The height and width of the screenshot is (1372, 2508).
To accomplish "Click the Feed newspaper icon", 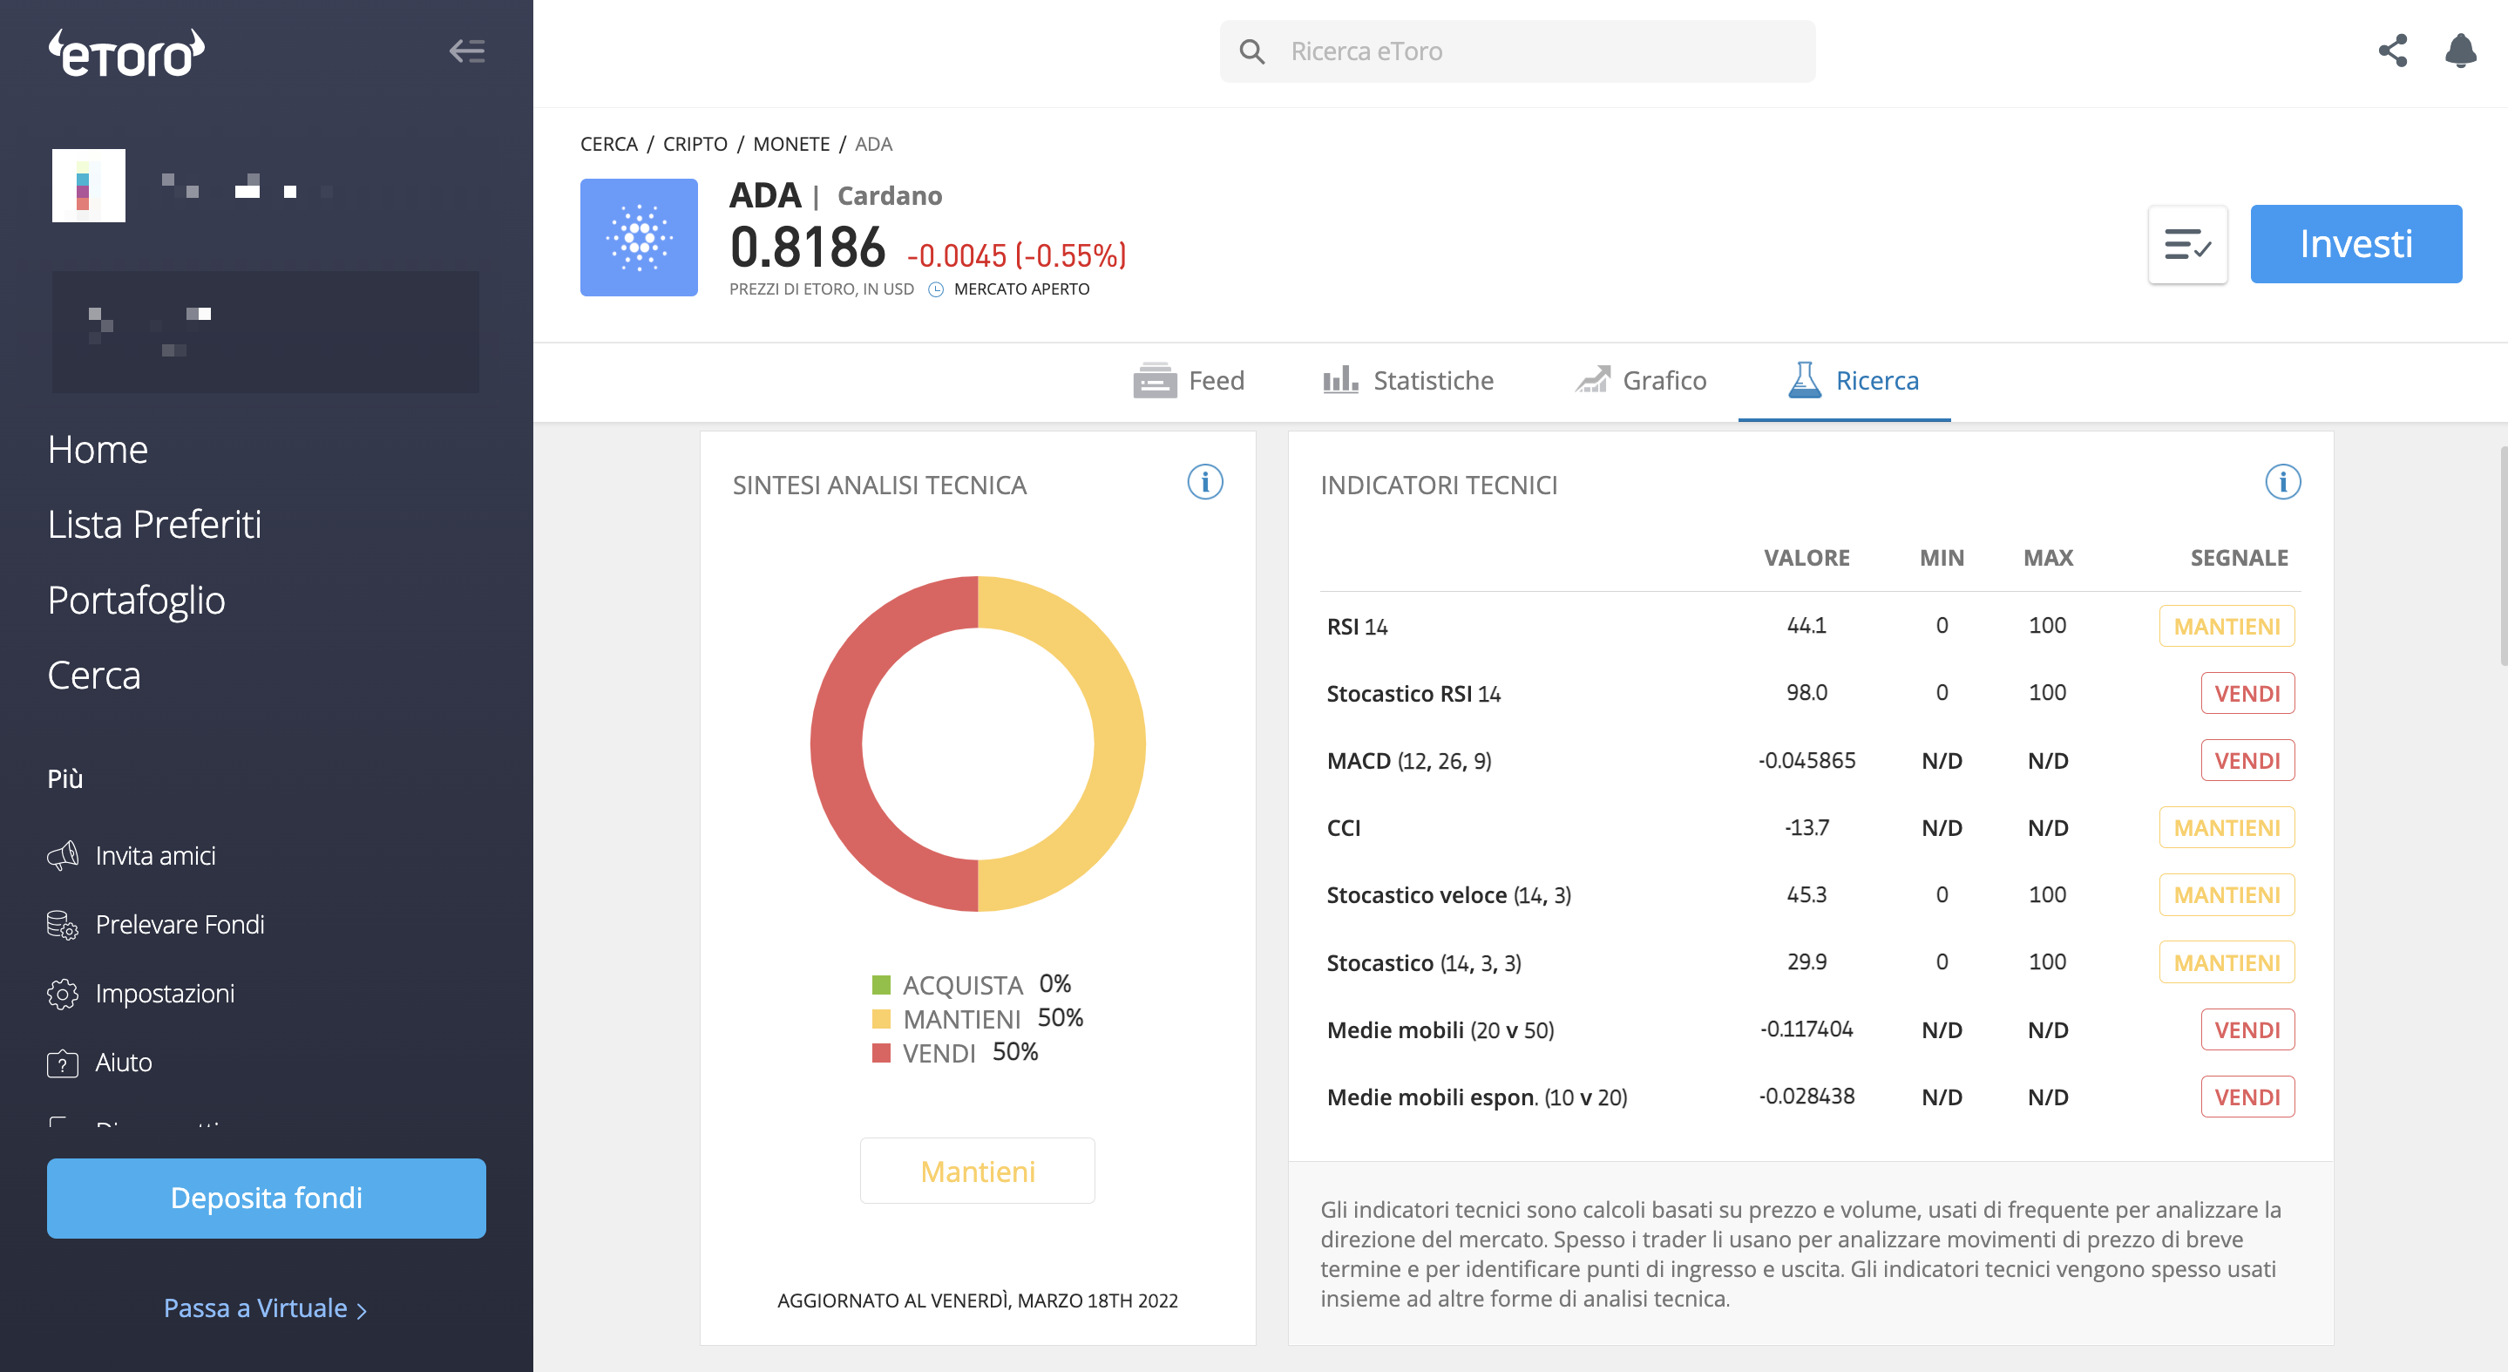I will coord(1155,381).
